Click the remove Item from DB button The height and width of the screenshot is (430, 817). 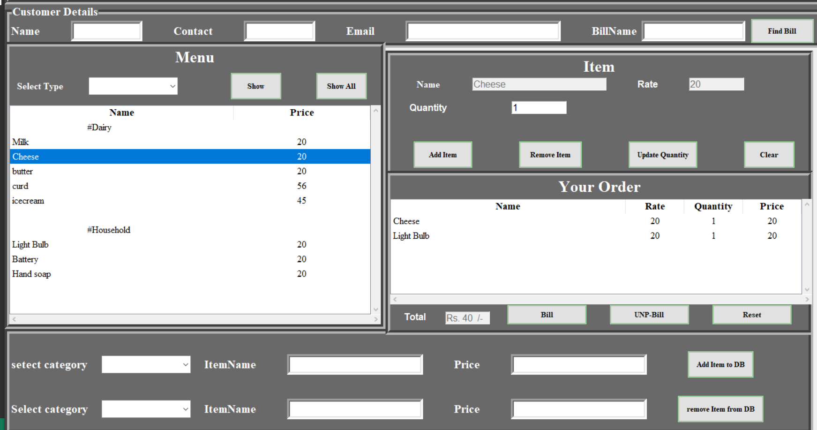tap(720, 408)
